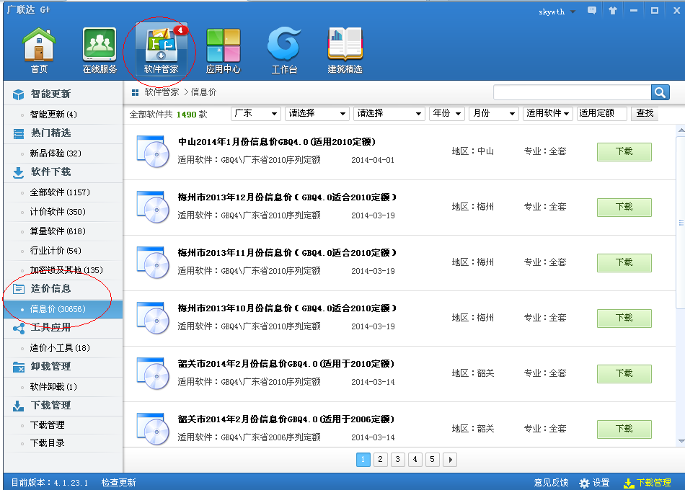Viewport: 685px width, 490px height.
Task: Click 意见反馈 feedback link
Action: 551,483
